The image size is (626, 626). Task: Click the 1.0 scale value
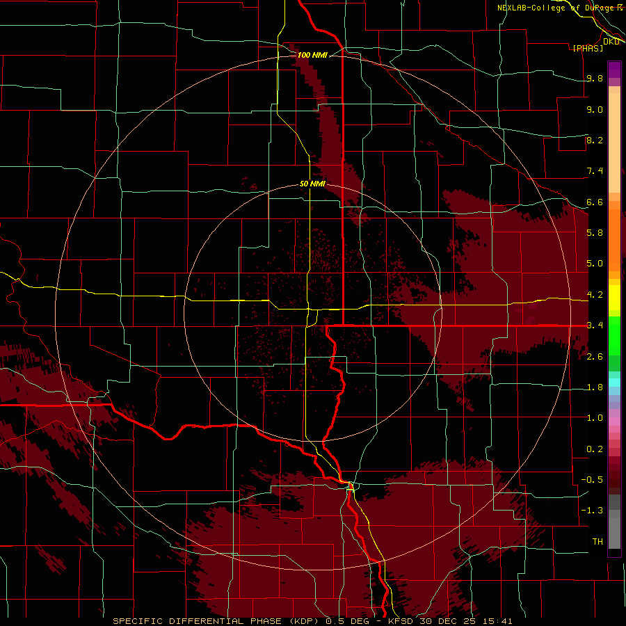coord(595,418)
